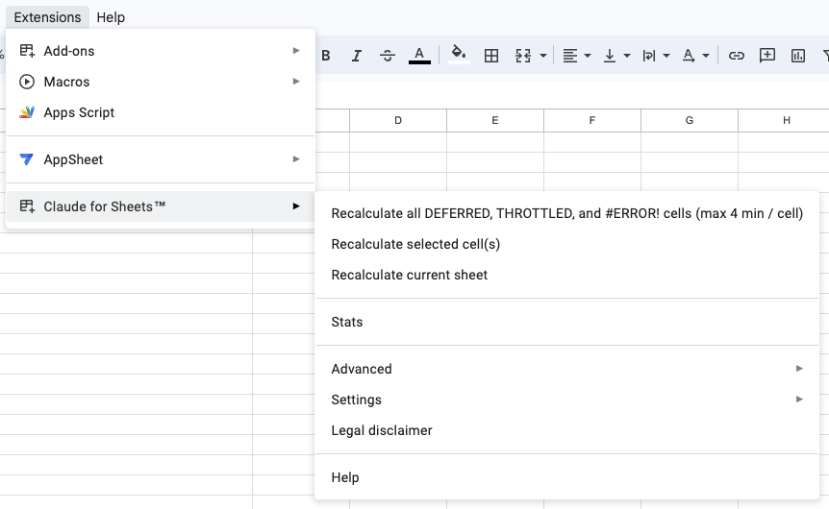The height and width of the screenshot is (509, 829).
Task: Select column E header
Action: tap(495, 120)
